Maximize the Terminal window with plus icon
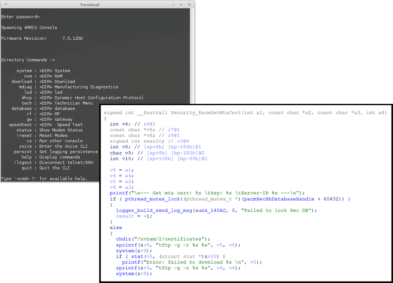Viewport: 393px width, 283px height. click(x=181, y=5)
